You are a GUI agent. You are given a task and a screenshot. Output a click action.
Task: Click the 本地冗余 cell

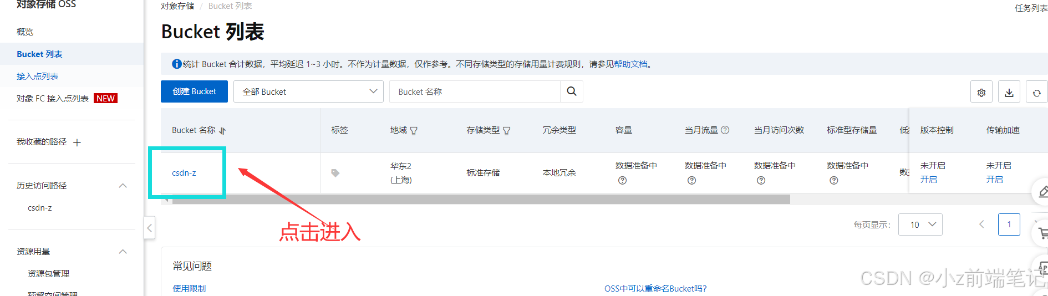(559, 173)
